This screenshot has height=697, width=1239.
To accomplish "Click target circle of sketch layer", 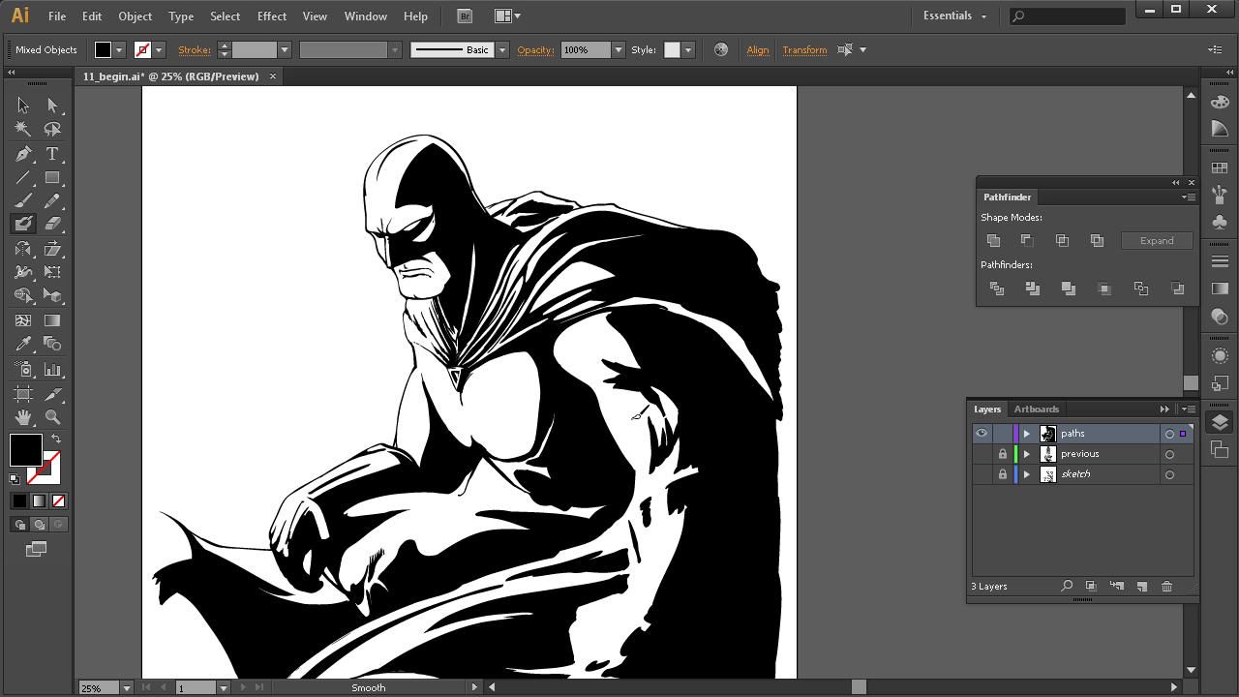I will tap(1169, 474).
